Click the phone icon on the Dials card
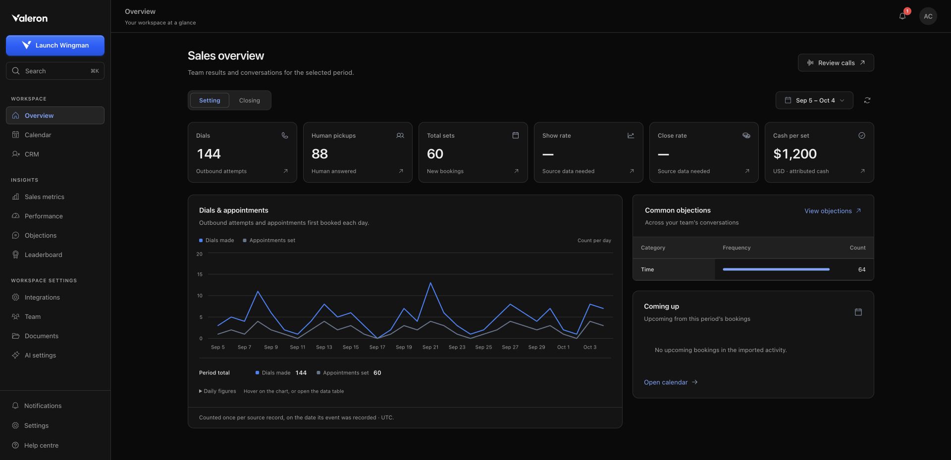Screen dimensions: 951x460 click(285, 136)
